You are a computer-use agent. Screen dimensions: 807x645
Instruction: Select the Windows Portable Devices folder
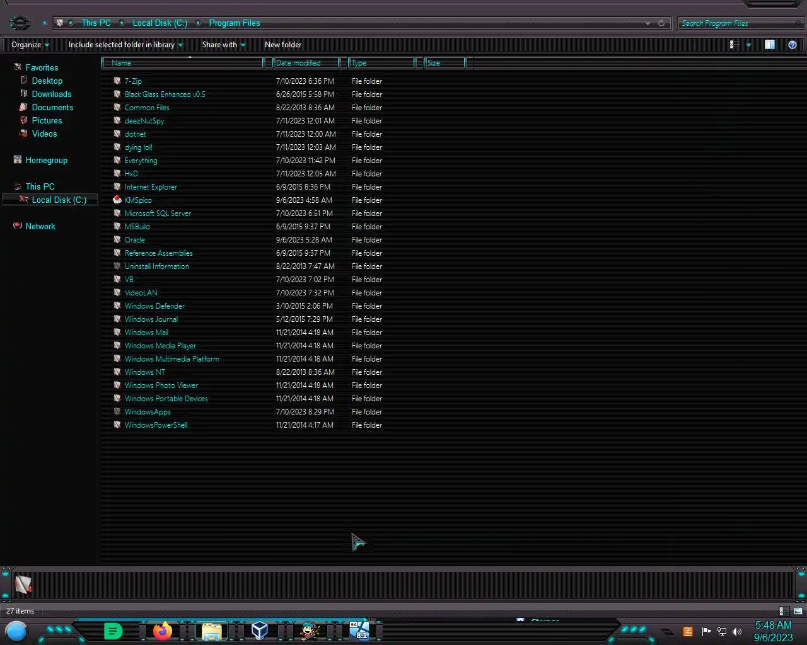tap(166, 398)
